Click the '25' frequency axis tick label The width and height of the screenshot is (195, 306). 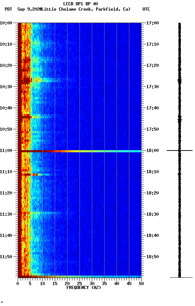click(x=79, y=284)
